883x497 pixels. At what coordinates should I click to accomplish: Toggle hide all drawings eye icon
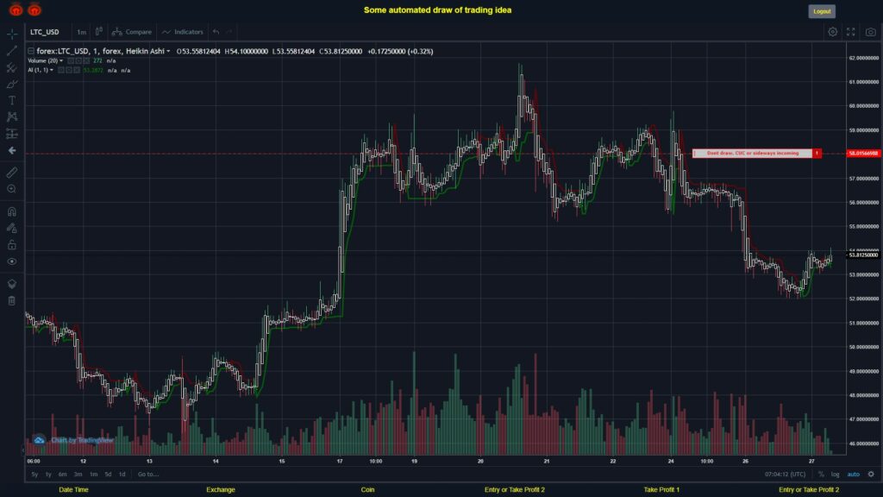pos(12,261)
